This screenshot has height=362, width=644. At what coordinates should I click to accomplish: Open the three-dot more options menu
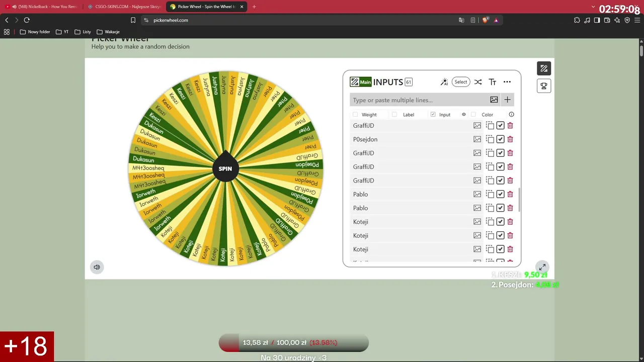click(x=507, y=82)
